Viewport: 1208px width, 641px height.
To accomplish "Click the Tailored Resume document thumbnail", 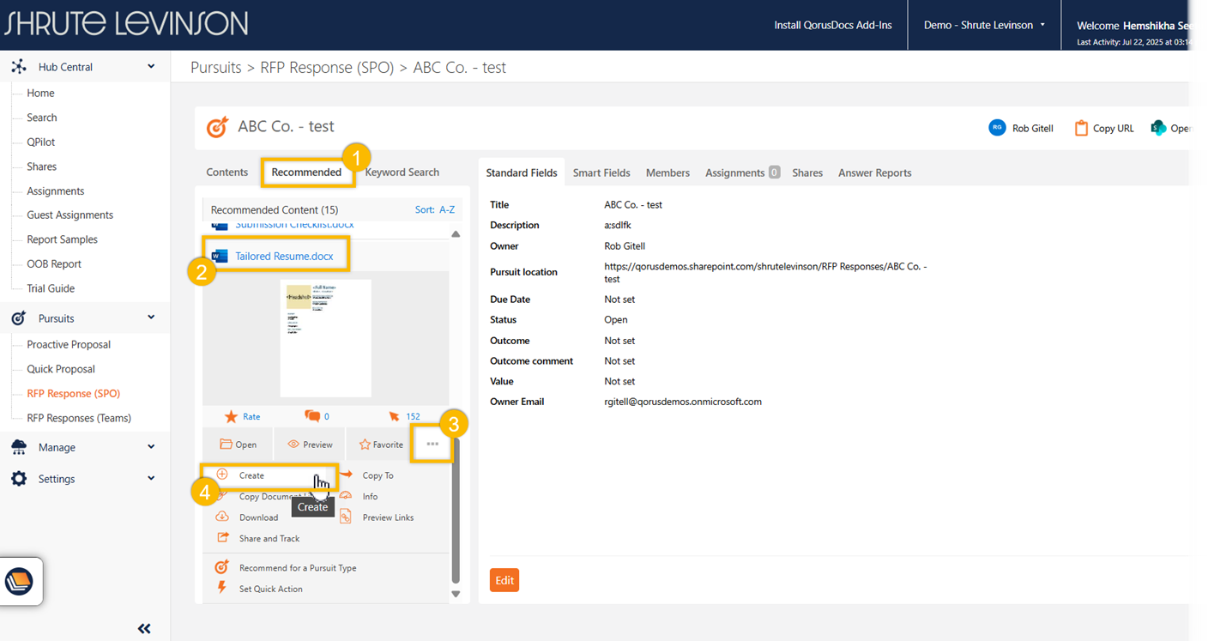I will [x=325, y=337].
